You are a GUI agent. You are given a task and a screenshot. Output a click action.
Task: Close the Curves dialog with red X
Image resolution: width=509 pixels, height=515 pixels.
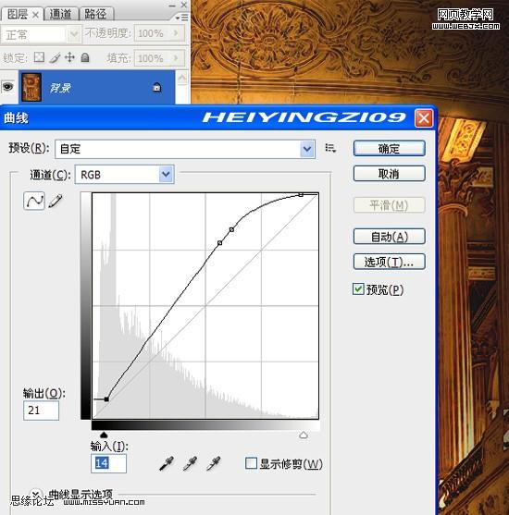(x=424, y=117)
